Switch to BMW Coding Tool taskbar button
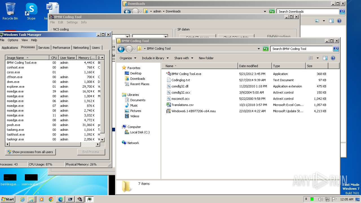This screenshot has height=203, width=361. point(80,199)
